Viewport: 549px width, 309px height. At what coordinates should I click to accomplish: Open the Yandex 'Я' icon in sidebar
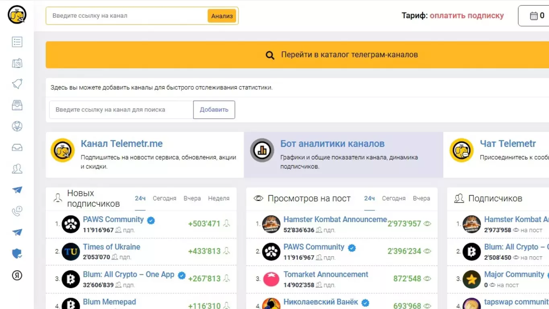point(17,275)
